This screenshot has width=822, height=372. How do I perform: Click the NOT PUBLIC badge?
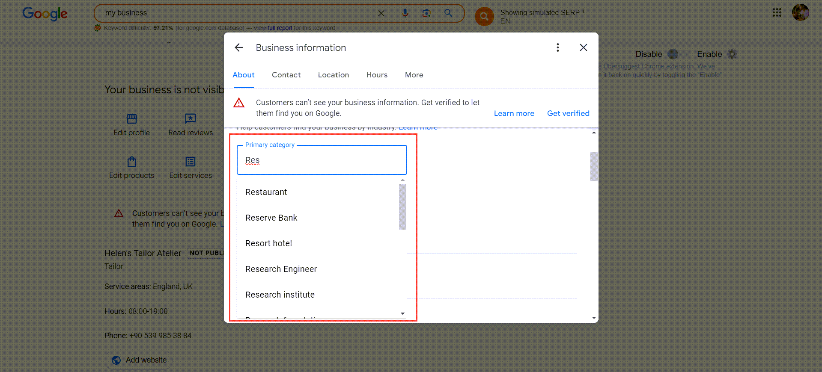pos(206,253)
